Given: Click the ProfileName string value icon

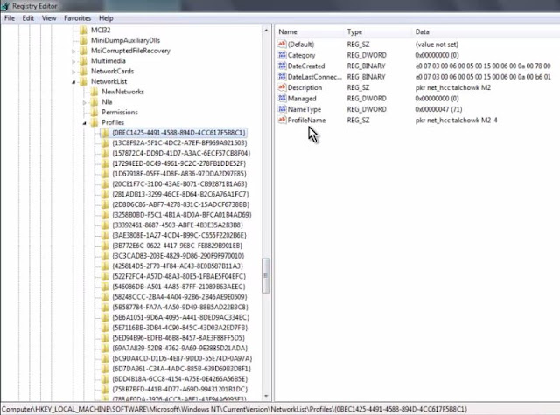Looking at the screenshot, I should [x=282, y=121].
